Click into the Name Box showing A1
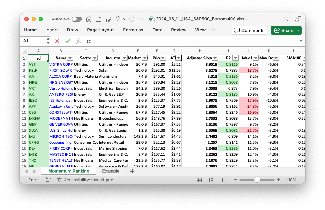This screenshot has width=325, height=210. (34, 41)
